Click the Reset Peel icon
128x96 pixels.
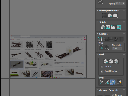116,62
